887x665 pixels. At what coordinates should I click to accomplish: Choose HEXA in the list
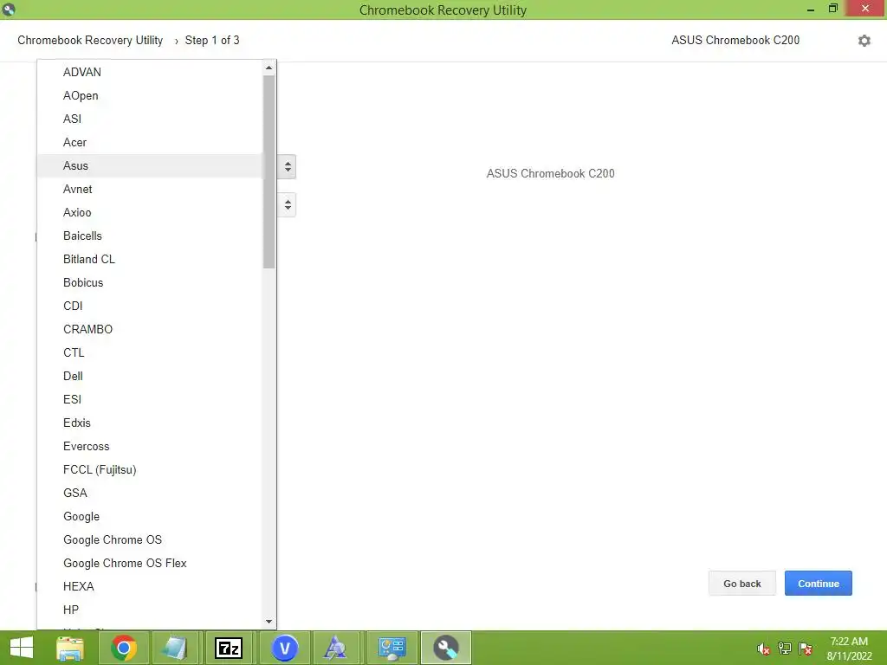[x=150, y=586]
